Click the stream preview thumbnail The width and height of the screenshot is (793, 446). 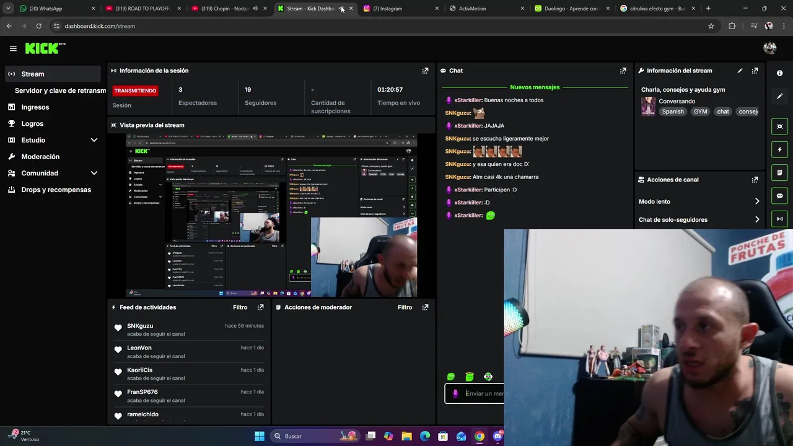pos(271,216)
